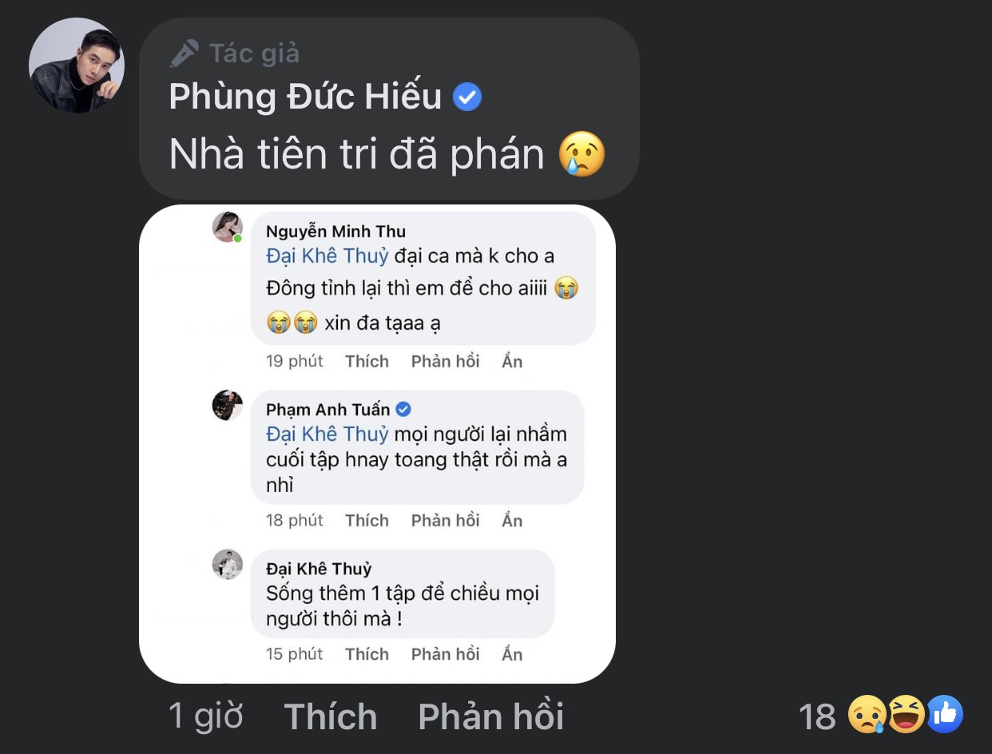Click the microphone Tác giả author icon
Image resolution: width=992 pixels, height=754 pixels.
pos(185,54)
